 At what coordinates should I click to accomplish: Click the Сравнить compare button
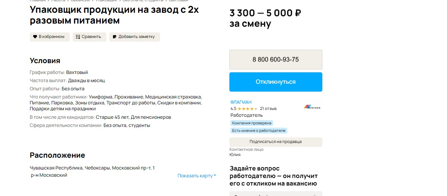click(x=89, y=37)
